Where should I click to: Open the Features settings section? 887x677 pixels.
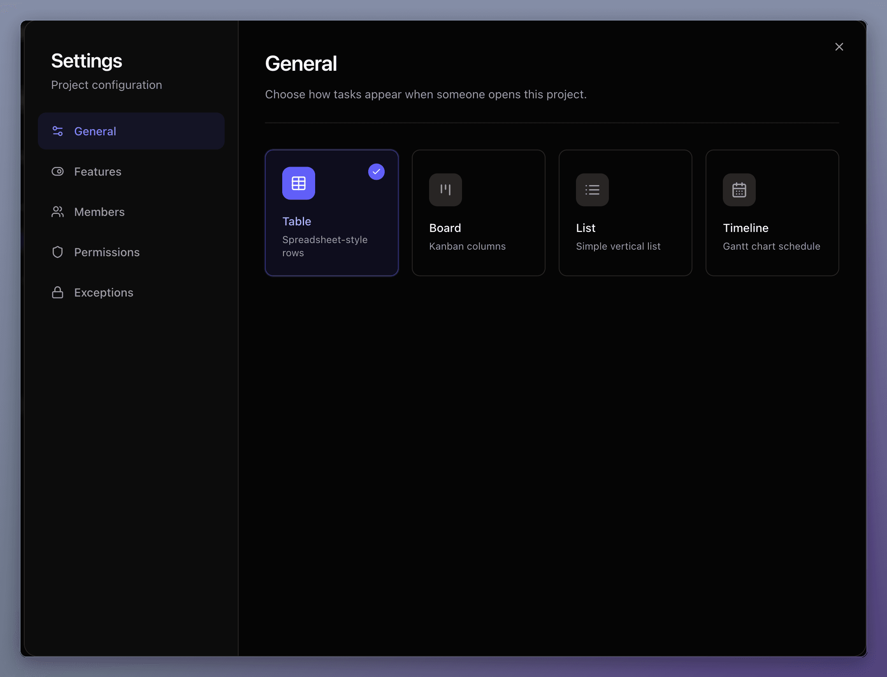pos(131,172)
